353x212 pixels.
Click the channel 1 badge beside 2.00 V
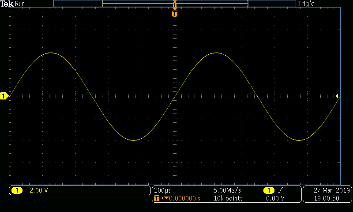coord(17,190)
